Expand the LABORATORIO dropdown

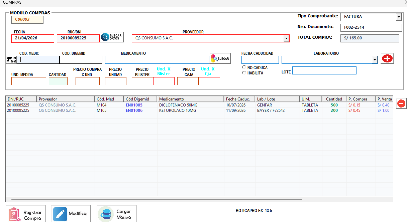(375, 60)
